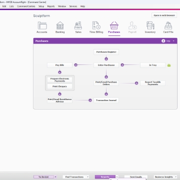Open the Edit menu
This screenshot has height=180, width=180.
pos(4,6)
